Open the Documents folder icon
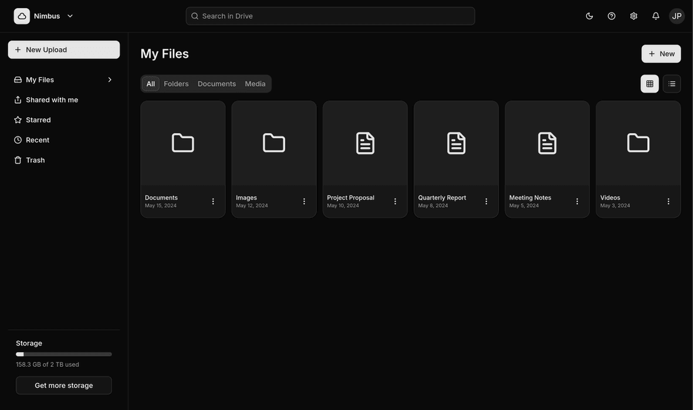Image resolution: width=693 pixels, height=410 pixels. [182, 142]
